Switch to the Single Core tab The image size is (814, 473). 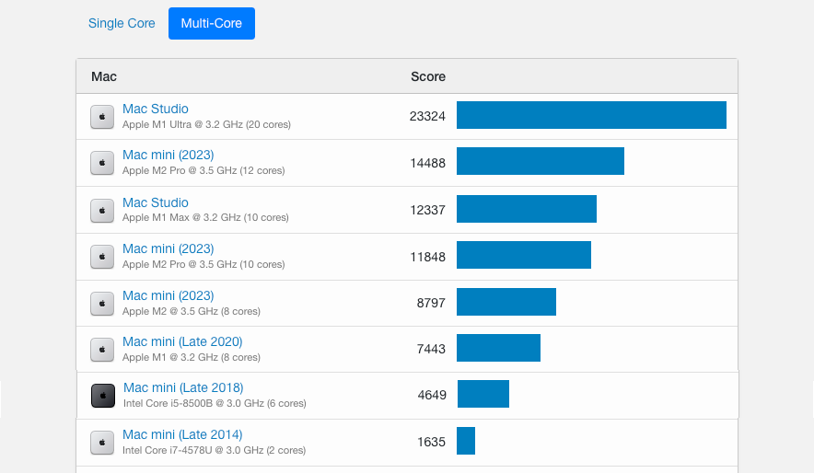(122, 23)
